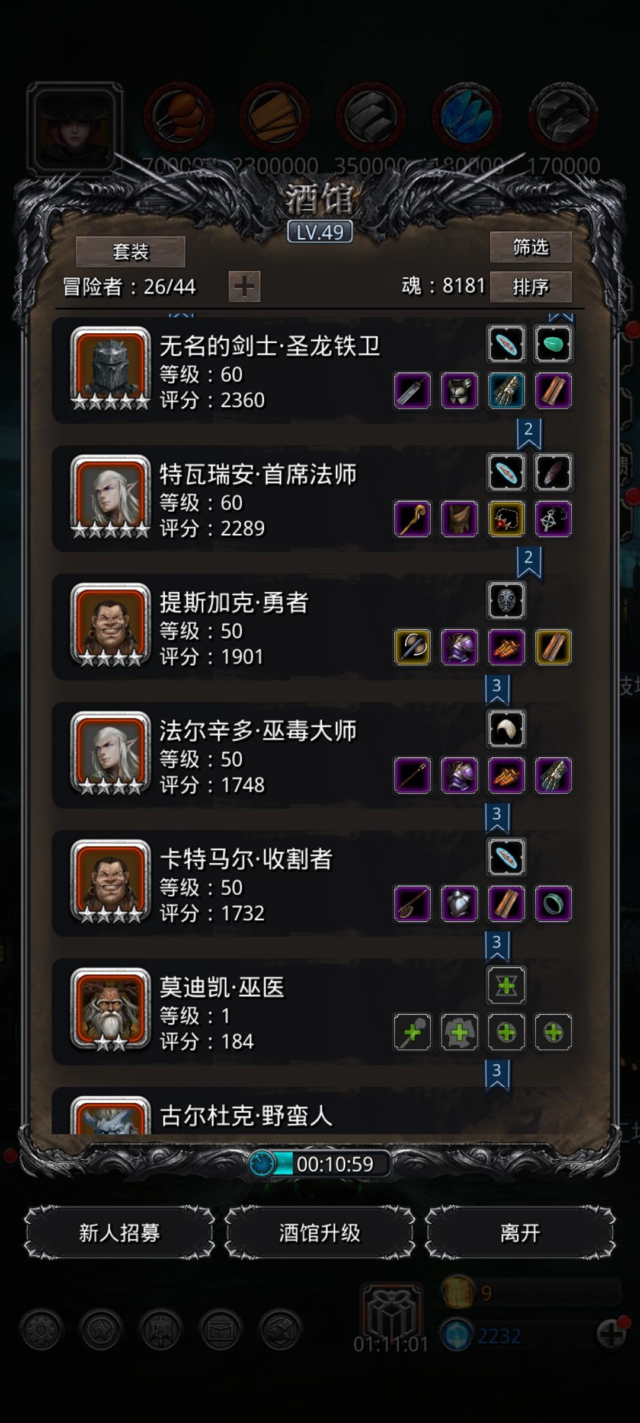Open the 排序 sort options
This screenshot has height=1423, width=640.
530,287
